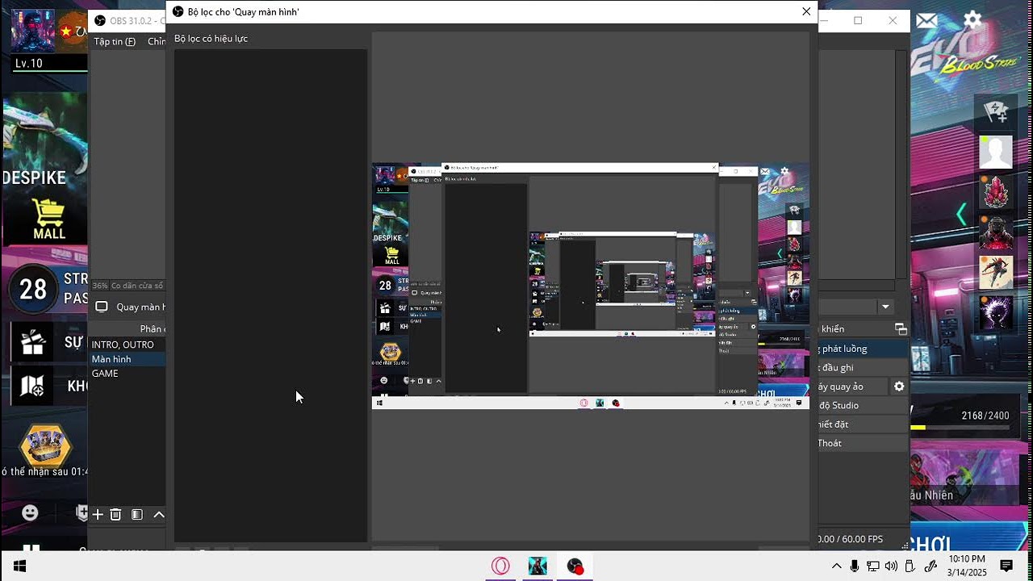Open the MALL shopping cart

48,219
